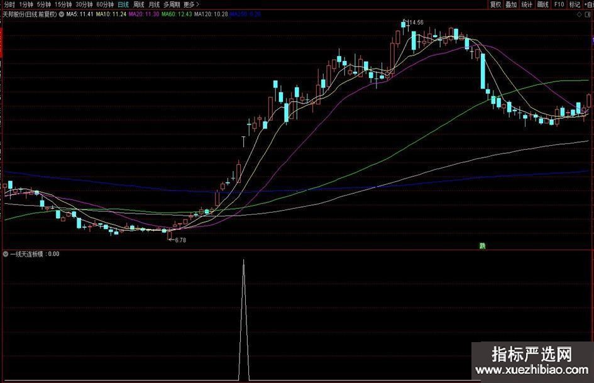
Task: Expand the 更多 periods menu
Action: pos(191,4)
